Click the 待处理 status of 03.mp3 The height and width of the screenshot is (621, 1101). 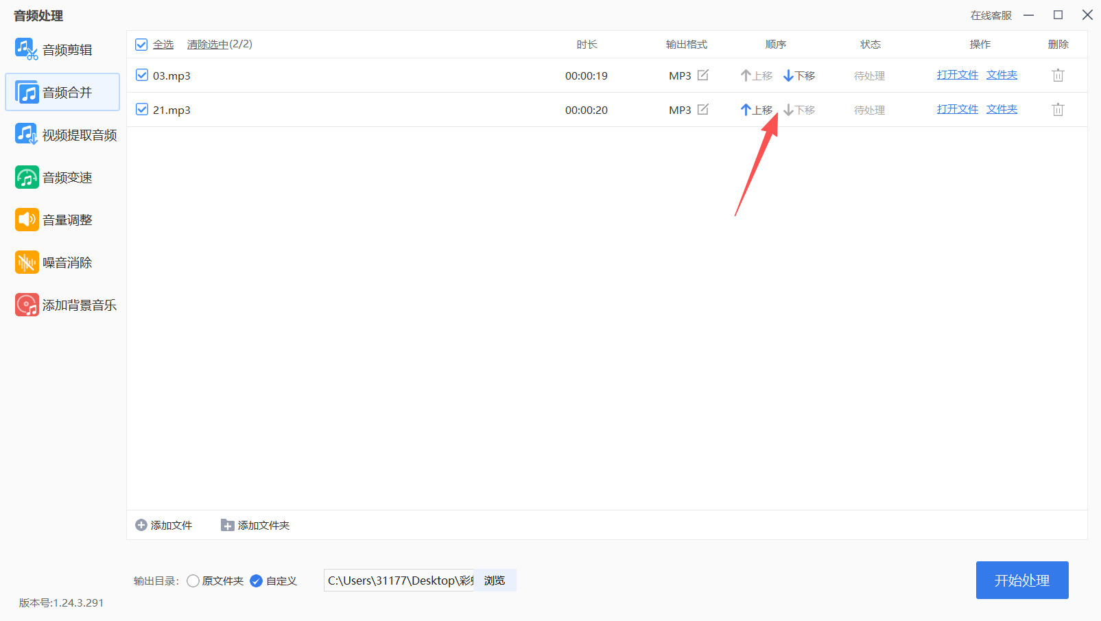869,75
